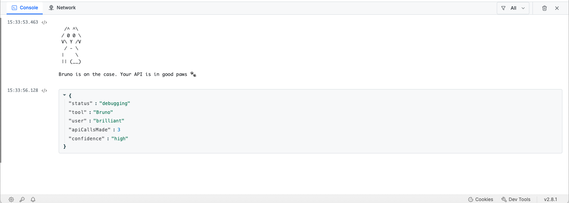Click the 15:33:56.128 log timestamp

click(23, 91)
